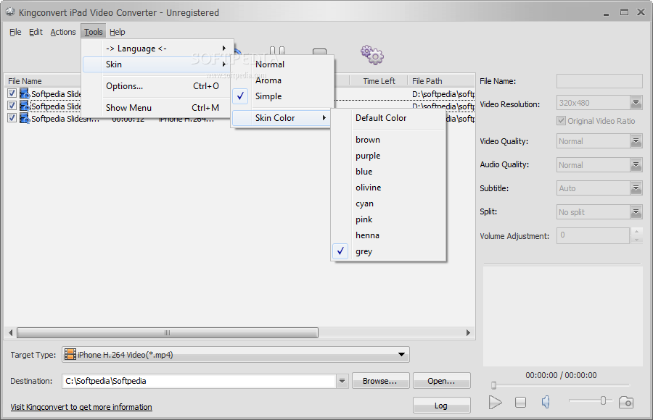Open the Edit menu
This screenshot has width=653, height=420.
click(x=36, y=32)
